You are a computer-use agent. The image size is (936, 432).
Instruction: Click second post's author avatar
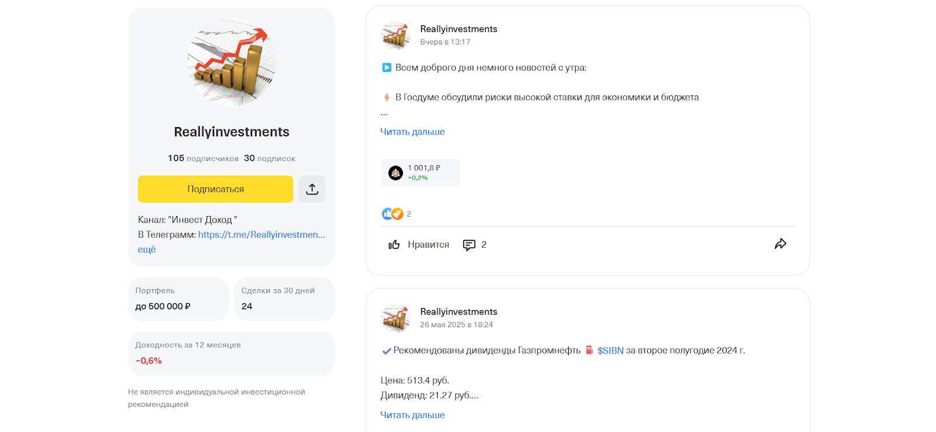coord(395,318)
